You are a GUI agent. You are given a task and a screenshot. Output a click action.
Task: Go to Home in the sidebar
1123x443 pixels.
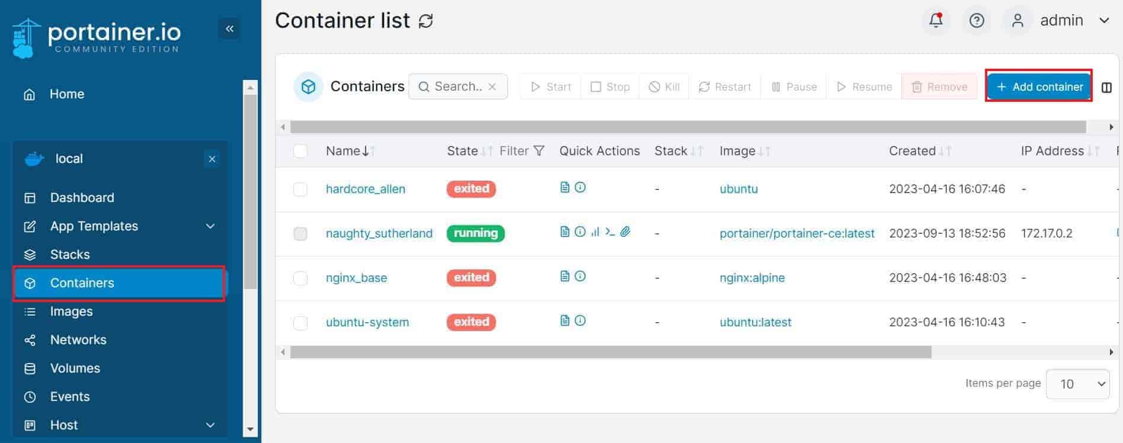[67, 94]
